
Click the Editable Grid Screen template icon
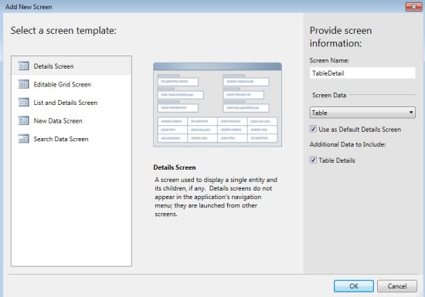pyautogui.click(x=24, y=84)
